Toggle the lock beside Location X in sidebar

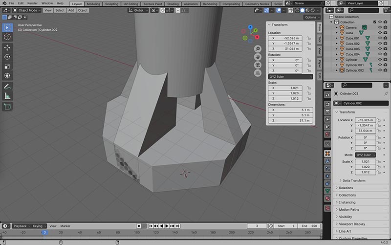click(309, 38)
